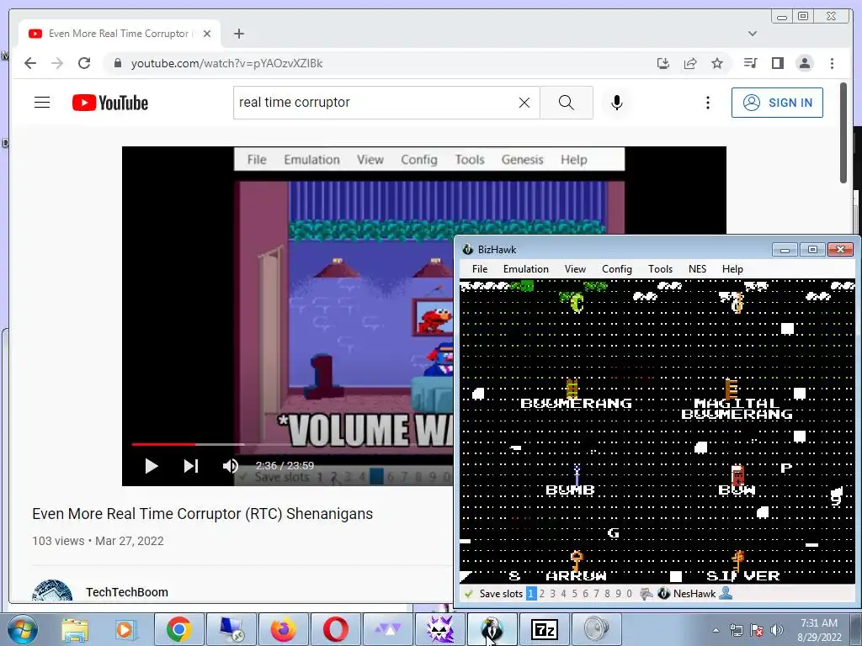Viewport: 862px width, 646px height.
Task: Close the Even More Real Time Corruptor tab
Action: [207, 34]
